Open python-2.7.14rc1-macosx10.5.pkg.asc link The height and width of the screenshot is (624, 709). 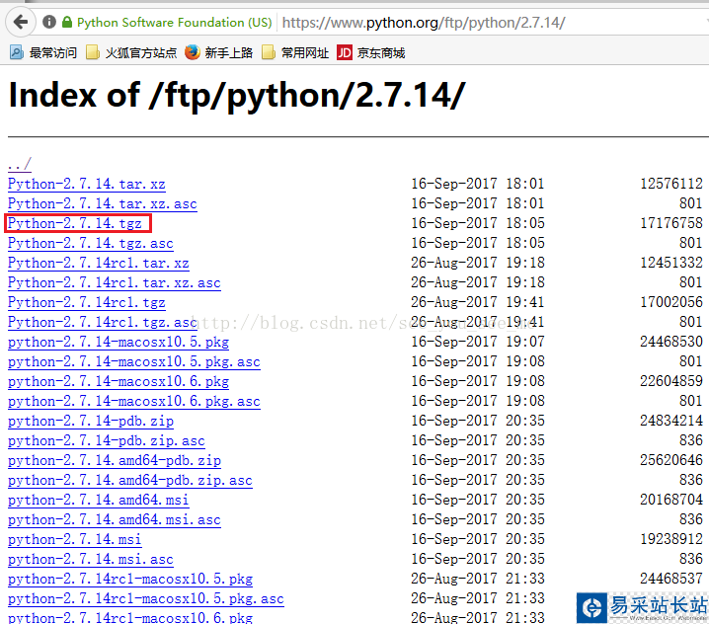coord(145,599)
